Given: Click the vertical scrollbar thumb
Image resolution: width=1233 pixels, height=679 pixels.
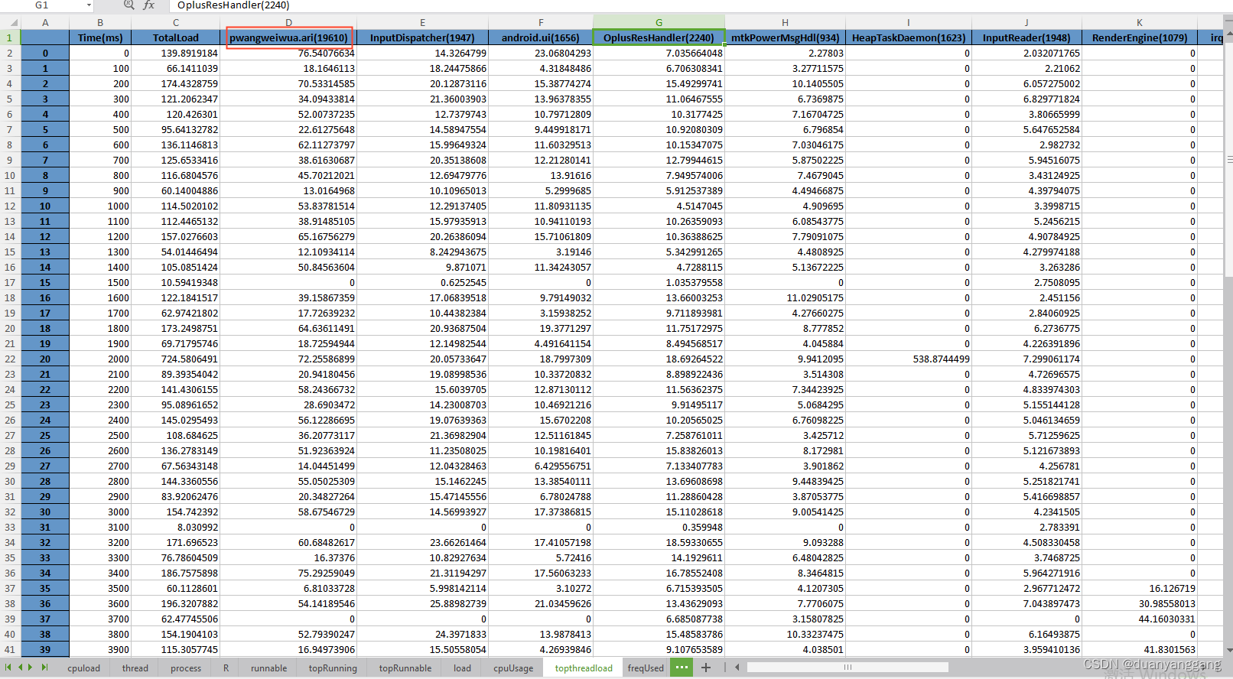Looking at the screenshot, I should click(x=1229, y=159).
